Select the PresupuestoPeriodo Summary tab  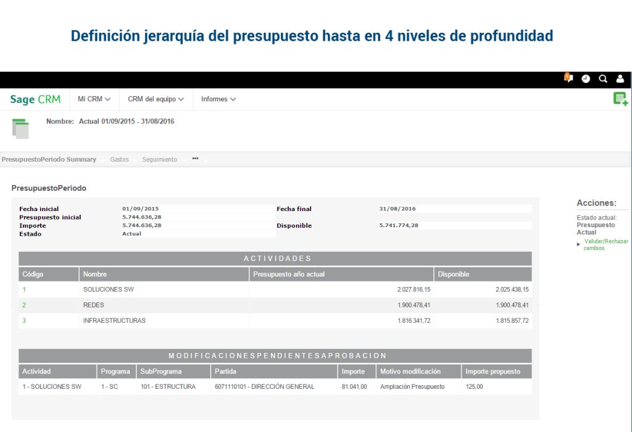(x=49, y=159)
